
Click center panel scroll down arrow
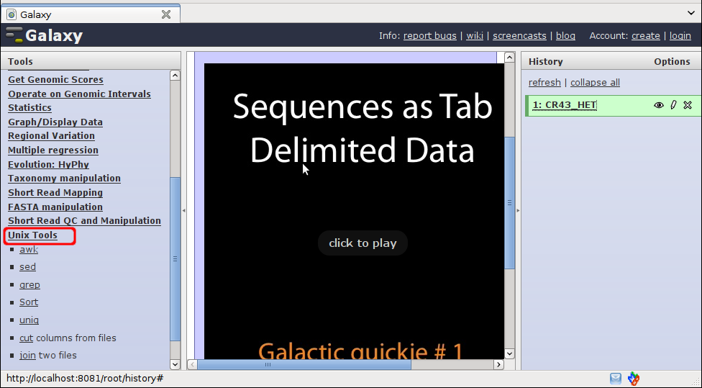(509, 353)
